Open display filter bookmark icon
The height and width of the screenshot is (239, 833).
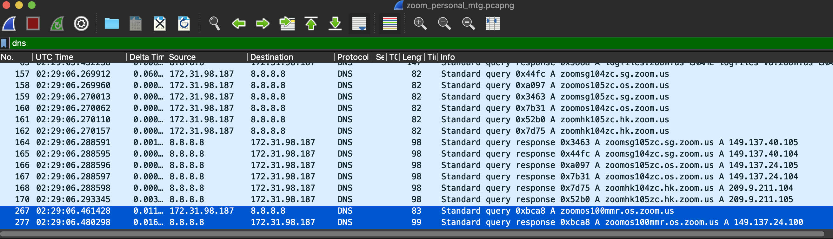coord(4,43)
